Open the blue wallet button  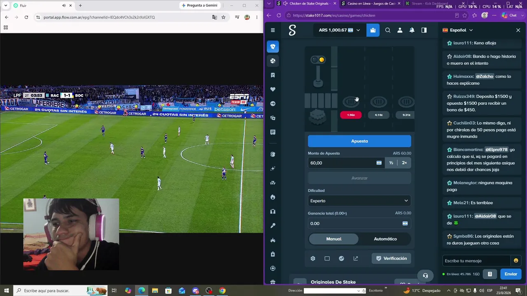[x=373, y=30]
